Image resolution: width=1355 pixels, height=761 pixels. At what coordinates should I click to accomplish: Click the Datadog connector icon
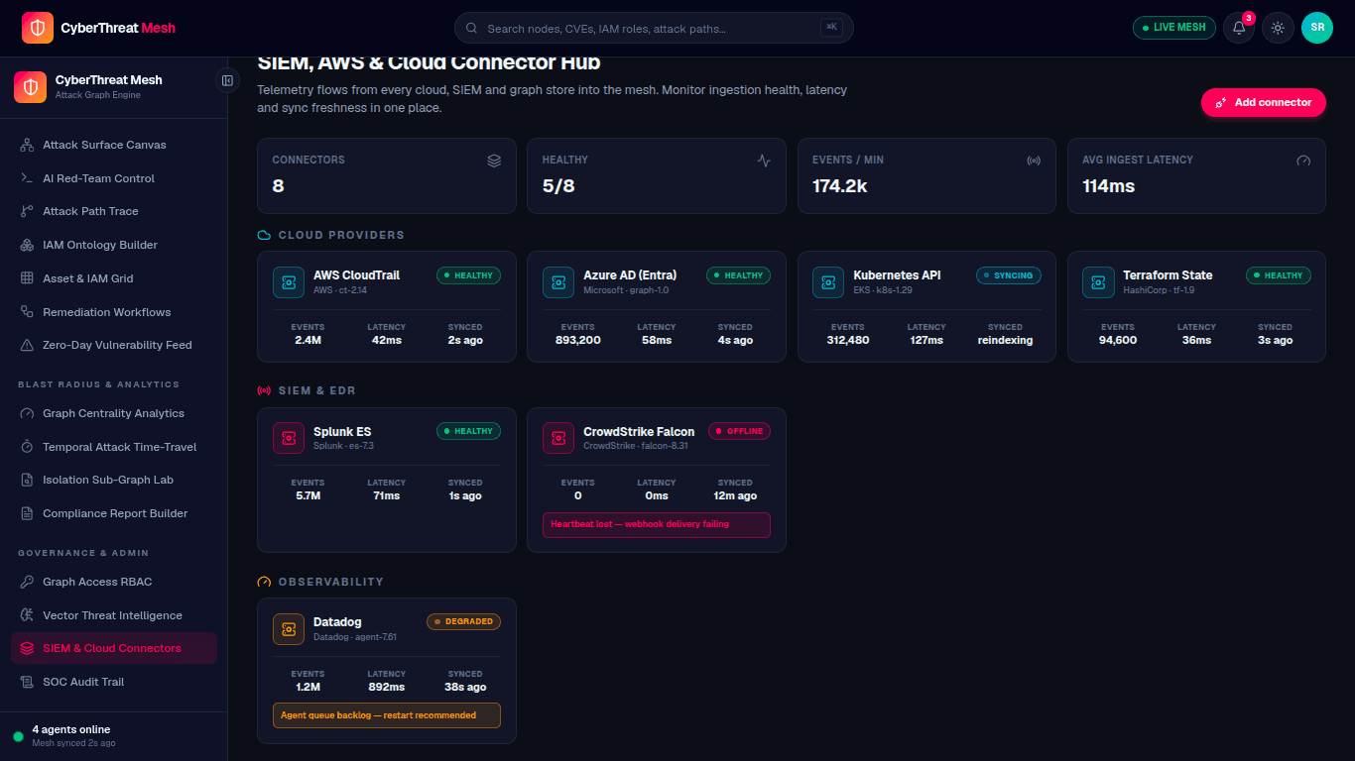point(289,629)
